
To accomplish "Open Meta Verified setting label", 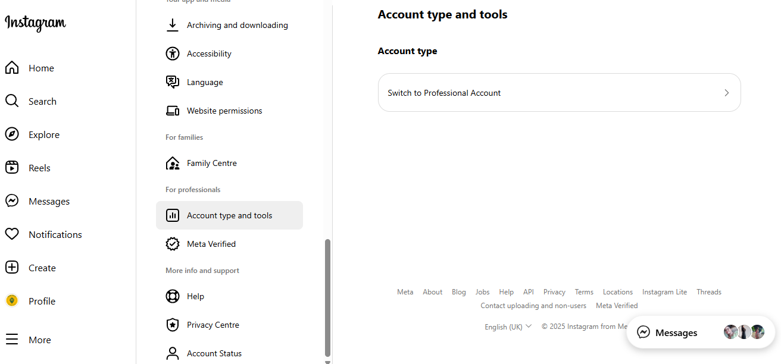I will click(211, 244).
